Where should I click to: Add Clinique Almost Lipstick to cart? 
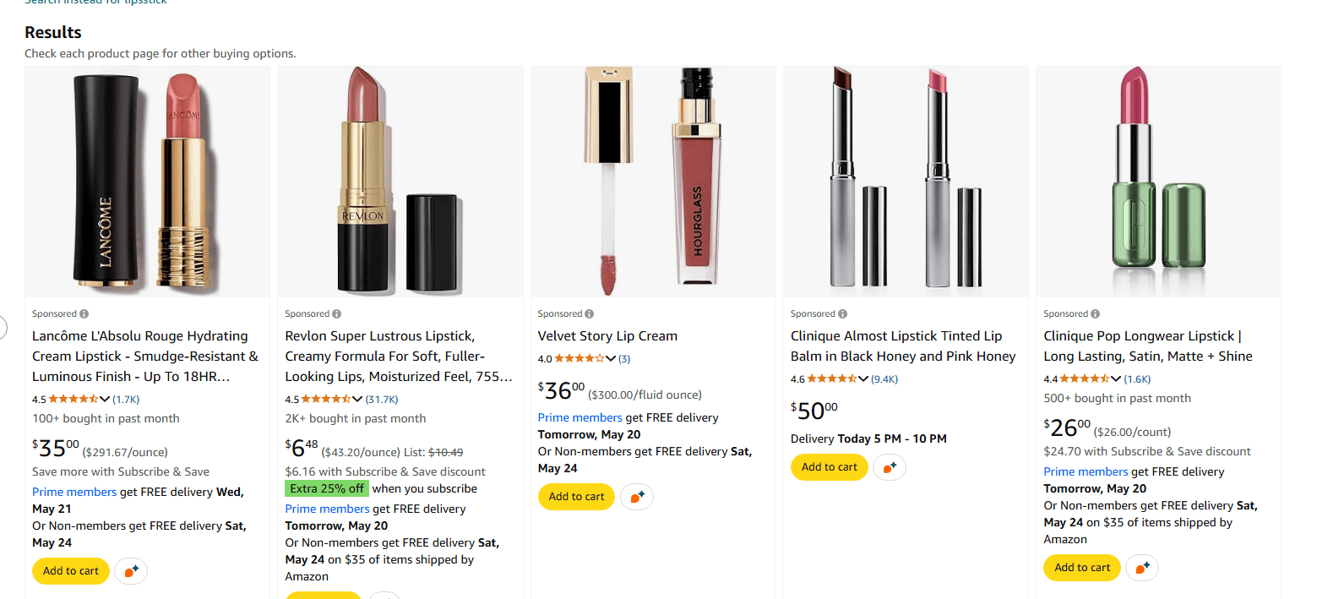coord(829,467)
